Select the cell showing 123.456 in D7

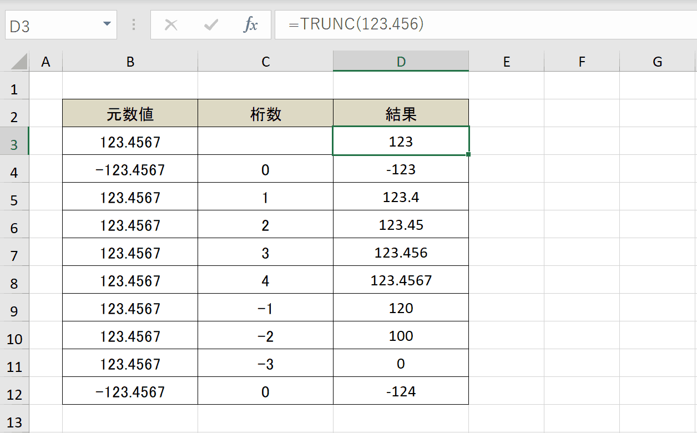401,251
